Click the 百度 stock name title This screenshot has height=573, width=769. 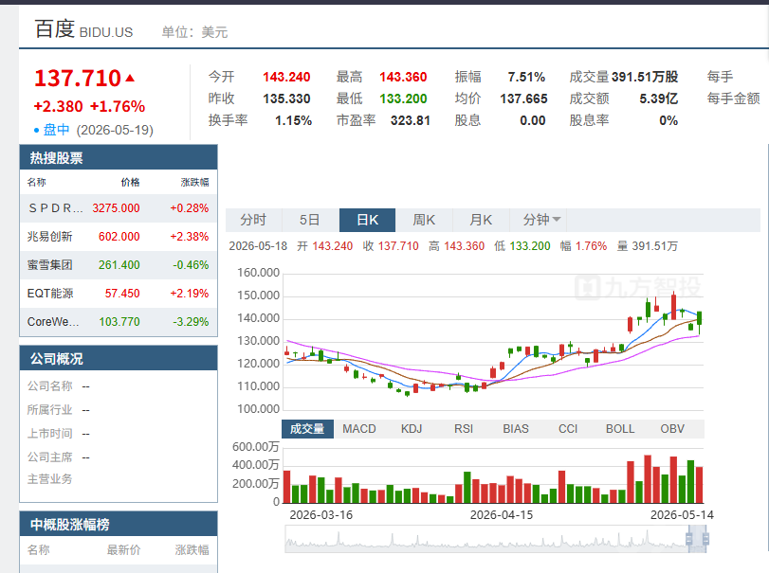54,29
